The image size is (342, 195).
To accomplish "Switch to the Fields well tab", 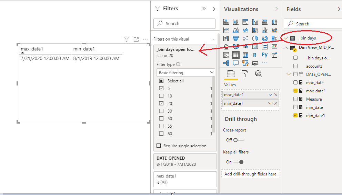I will click(231, 74).
